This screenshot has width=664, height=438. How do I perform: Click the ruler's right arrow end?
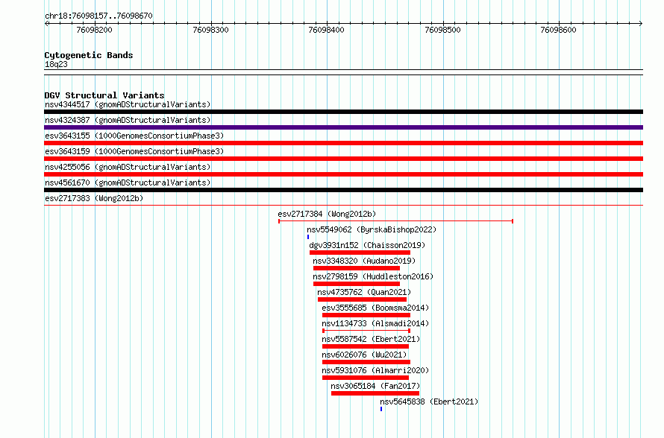(x=641, y=24)
